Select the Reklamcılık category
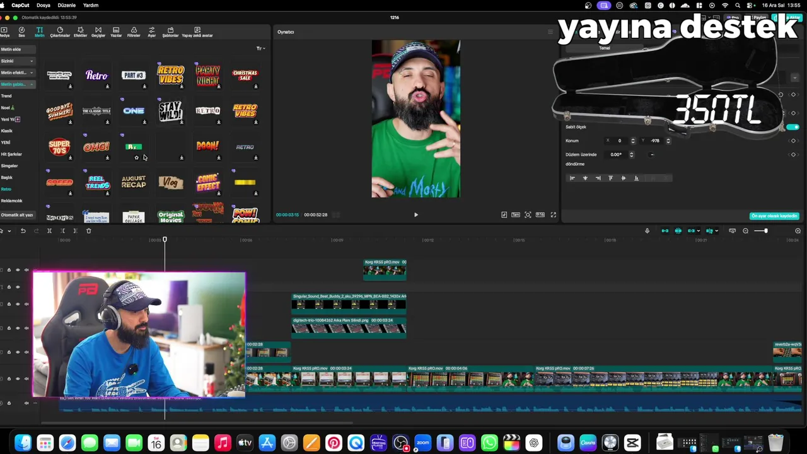807x454 pixels. click(11, 201)
